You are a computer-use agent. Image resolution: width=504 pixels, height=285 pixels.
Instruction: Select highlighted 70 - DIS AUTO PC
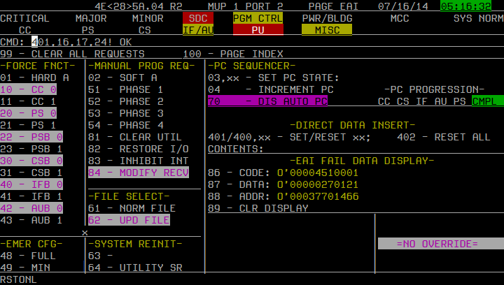(x=267, y=101)
